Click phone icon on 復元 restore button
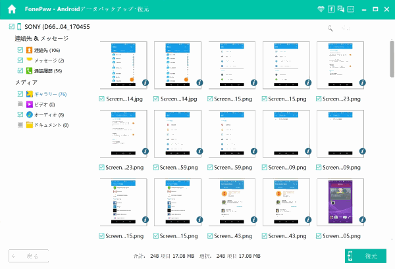 tap(350, 256)
